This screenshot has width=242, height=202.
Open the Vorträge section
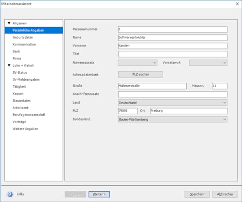pos(19,122)
